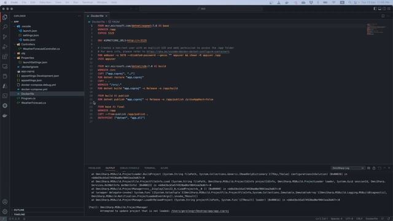Open the Docker whale view in activity bar
393x221 pixels.
coord(5,115)
